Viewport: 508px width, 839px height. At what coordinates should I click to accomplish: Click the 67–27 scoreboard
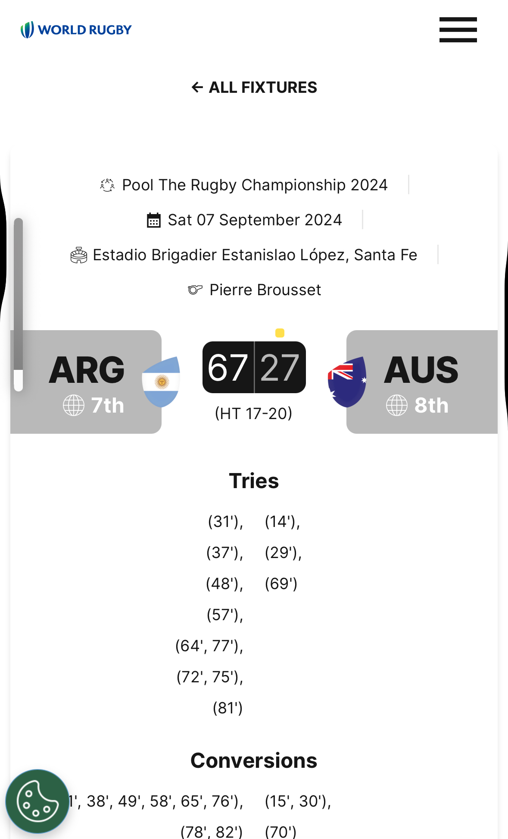pos(254,367)
